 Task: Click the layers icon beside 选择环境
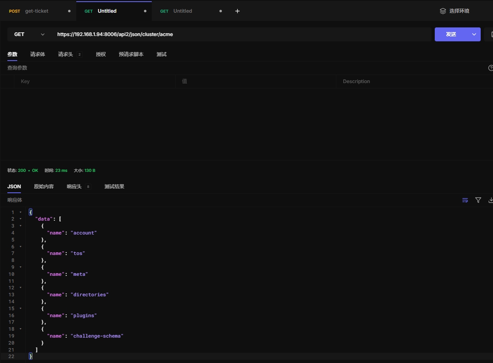(x=443, y=11)
